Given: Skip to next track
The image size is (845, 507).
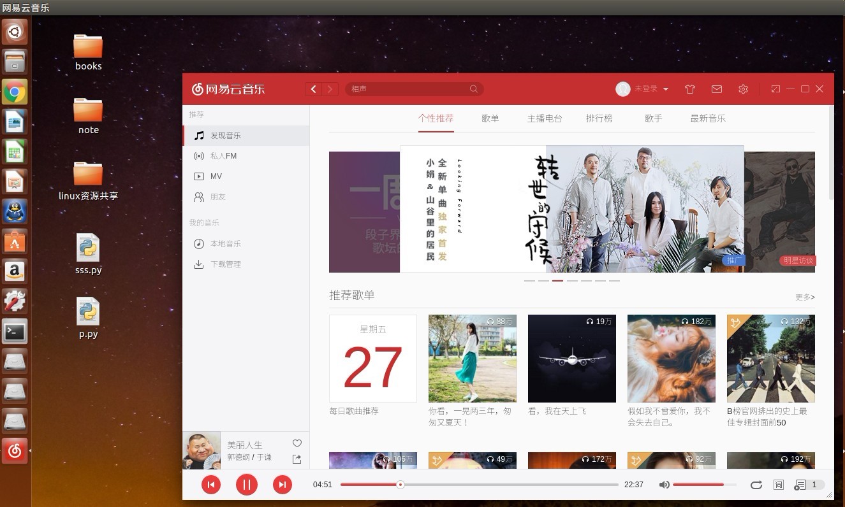Looking at the screenshot, I should pyautogui.click(x=283, y=485).
